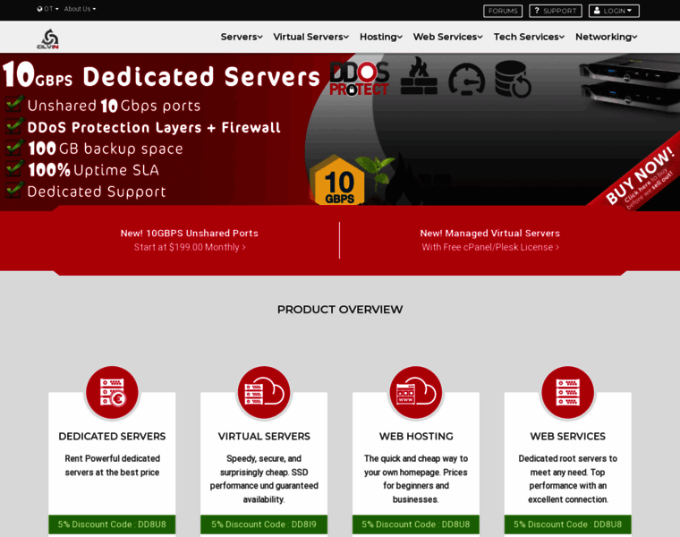Click the CILVIN logo in the header
This screenshot has height=537, width=680.
pos(48,38)
